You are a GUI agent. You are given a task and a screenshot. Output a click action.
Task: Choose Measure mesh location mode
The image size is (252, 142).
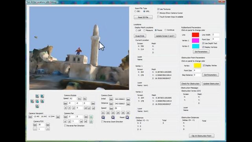click(145, 30)
